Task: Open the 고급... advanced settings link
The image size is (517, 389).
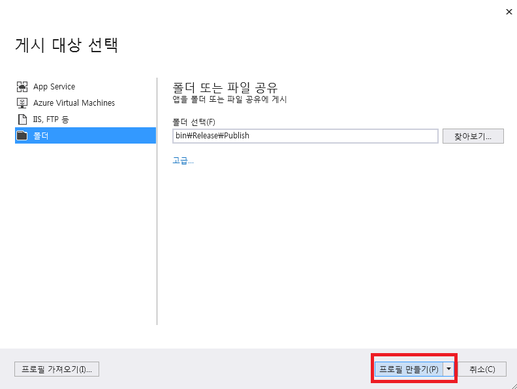Action: tap(183, 161)
